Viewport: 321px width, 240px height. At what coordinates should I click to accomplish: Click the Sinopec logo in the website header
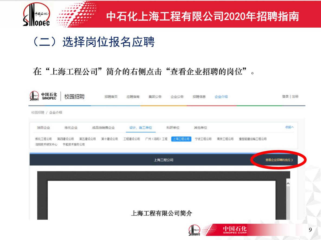coord(43,96)
